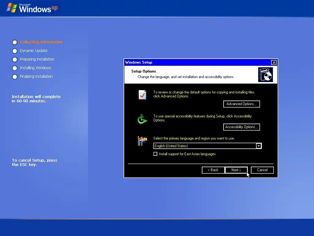This screenshot has height=236, width=314.
Task: Click 'Installation will complete in 60-90 minutes' text
Action: [x=36, y=99]
